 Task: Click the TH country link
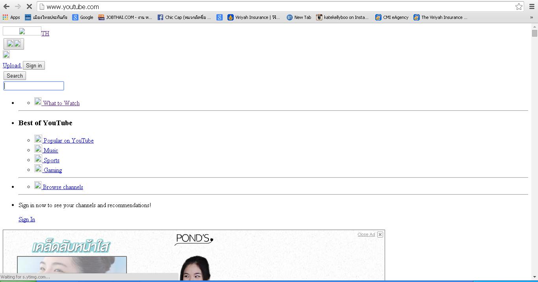click(x=45, y=33)
